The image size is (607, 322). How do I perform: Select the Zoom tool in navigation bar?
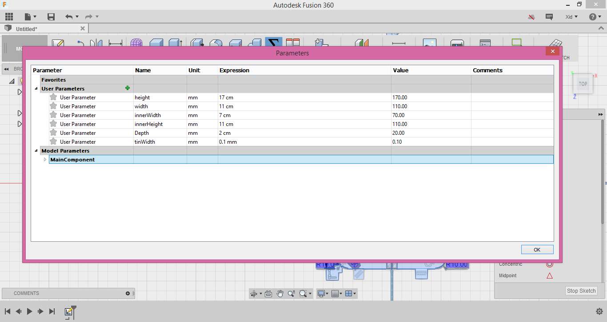292,294
